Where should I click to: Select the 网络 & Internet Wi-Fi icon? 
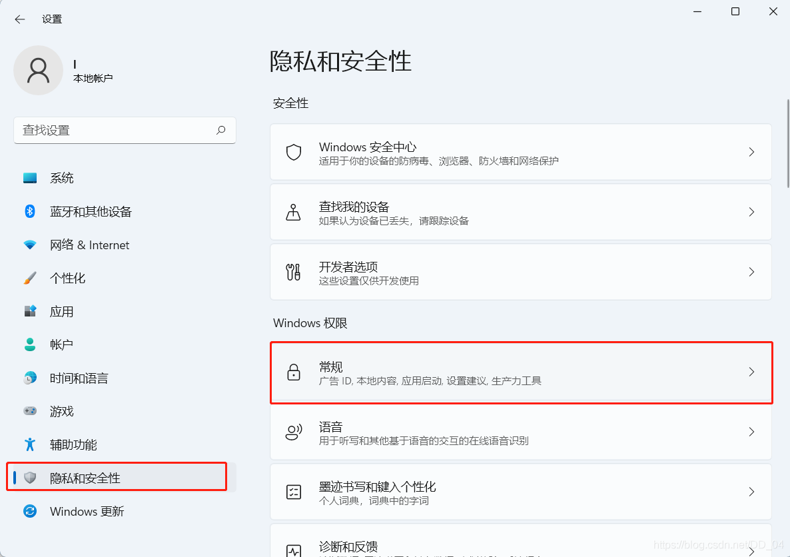coord(30,245)
